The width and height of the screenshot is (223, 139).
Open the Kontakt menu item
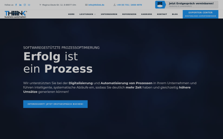[162, 14]
